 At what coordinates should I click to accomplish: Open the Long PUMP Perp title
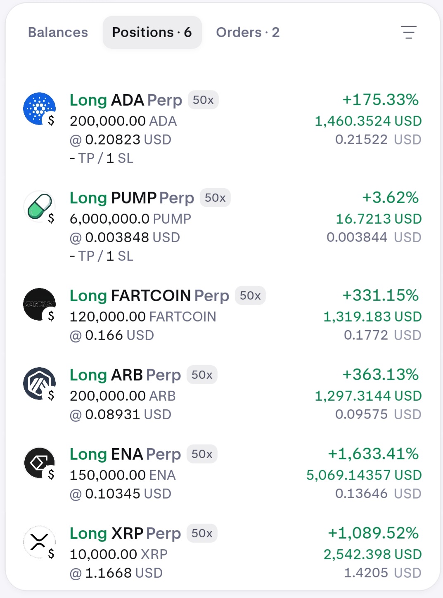(x=132, y=198)
